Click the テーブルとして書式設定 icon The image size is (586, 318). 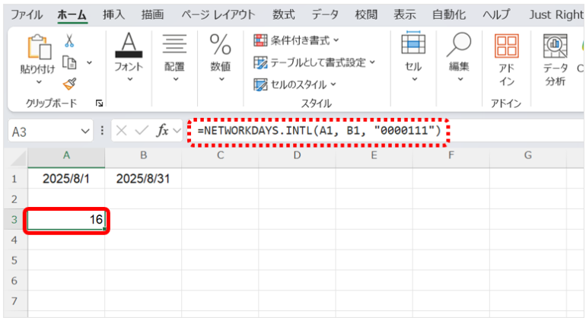tap(260, 62)
